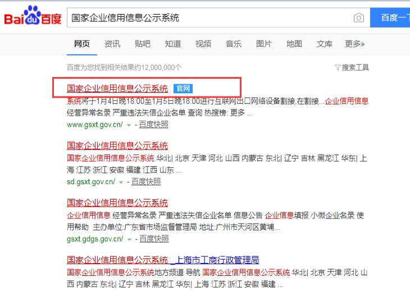Viewport: 410px width, 291px height.
Task: Open 百度快照 for gsxt.gdgs.gov.cn result
Action: pyautogui.click(x=154, y=239)
